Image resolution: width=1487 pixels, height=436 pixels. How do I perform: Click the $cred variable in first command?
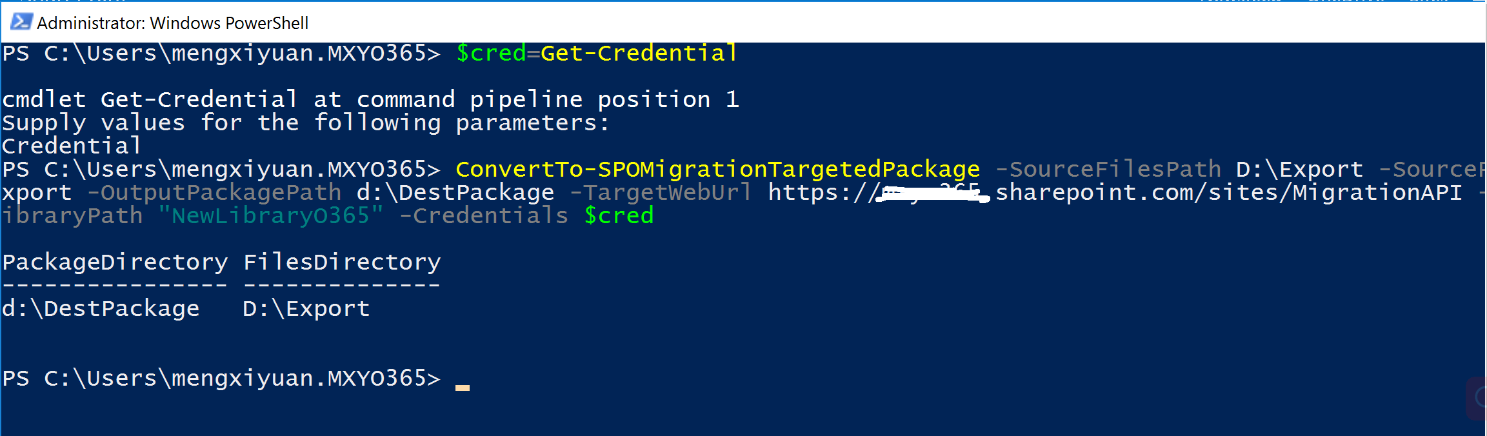coord(491,53)
